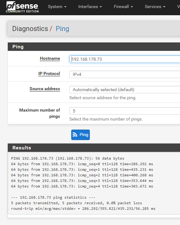180x225 pixels.
Task: Click the Results panel header
Action: 94,148
